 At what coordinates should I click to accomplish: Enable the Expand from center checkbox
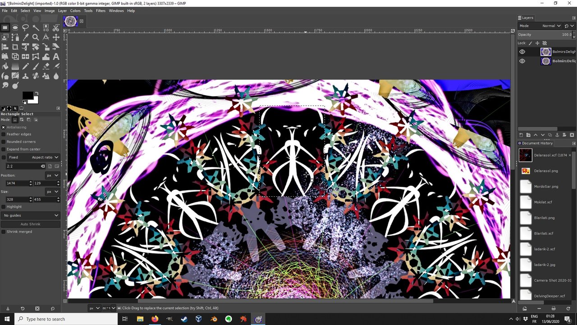4,149
